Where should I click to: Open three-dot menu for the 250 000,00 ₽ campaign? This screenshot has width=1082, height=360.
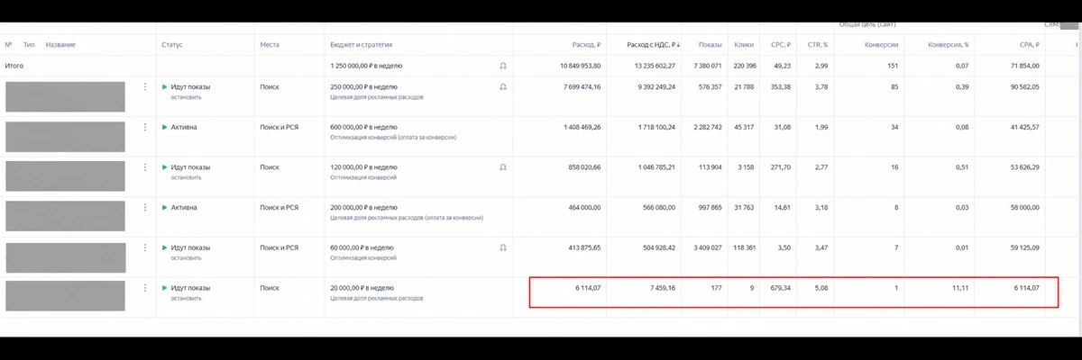pyautogui.click(x=145, y=86)
